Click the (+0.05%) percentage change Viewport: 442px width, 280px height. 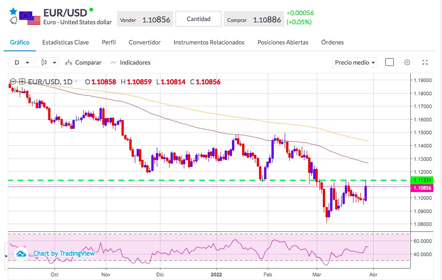pyautogui.click(x=299, y=22)
